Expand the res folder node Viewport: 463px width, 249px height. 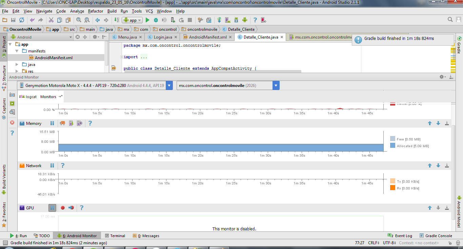tap(17, 71)
